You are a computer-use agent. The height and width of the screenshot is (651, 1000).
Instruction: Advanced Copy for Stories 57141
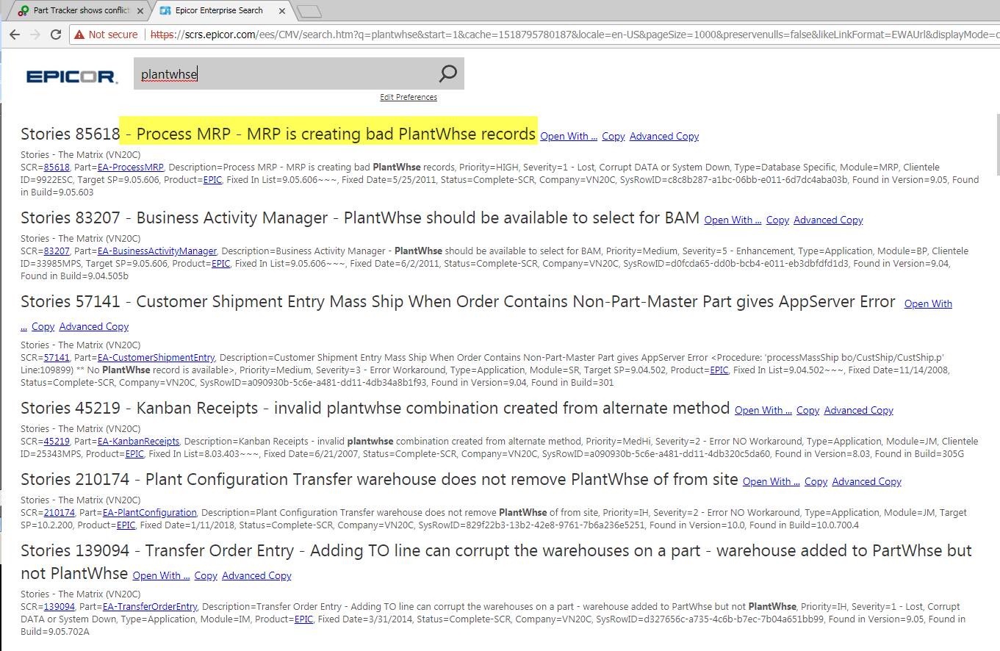[94, 326]
